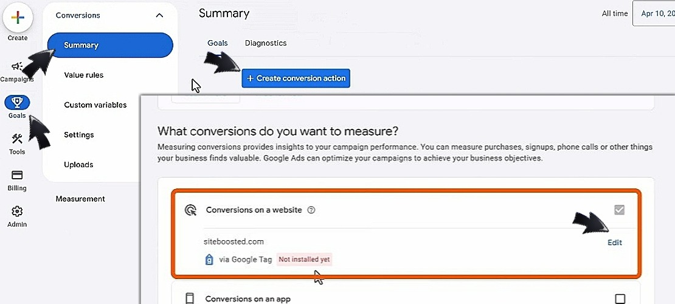This screenshot has height=304, width=675.
Task: Open the Admin gear icon
Action: [17, 211]
